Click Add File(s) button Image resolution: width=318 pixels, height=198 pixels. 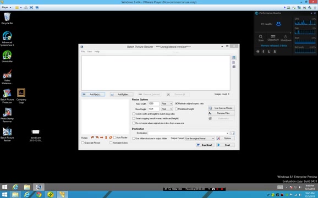click(94, 95)
